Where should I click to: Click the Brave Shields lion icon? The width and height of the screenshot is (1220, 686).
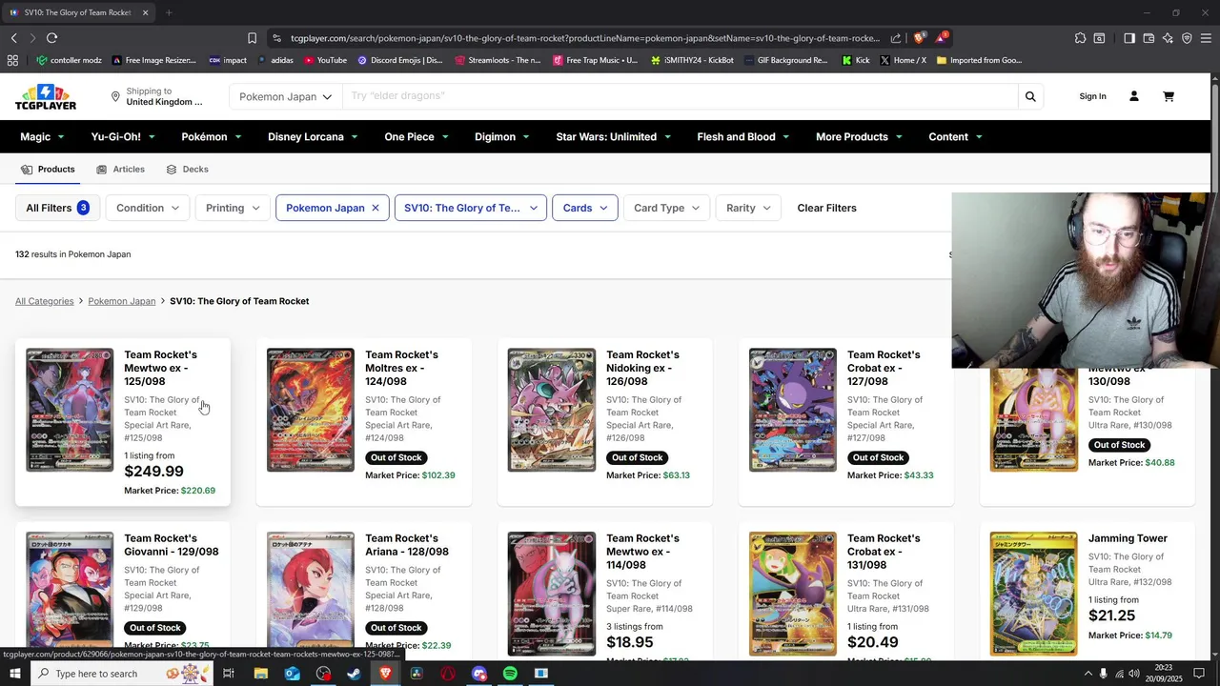(919, 38)
